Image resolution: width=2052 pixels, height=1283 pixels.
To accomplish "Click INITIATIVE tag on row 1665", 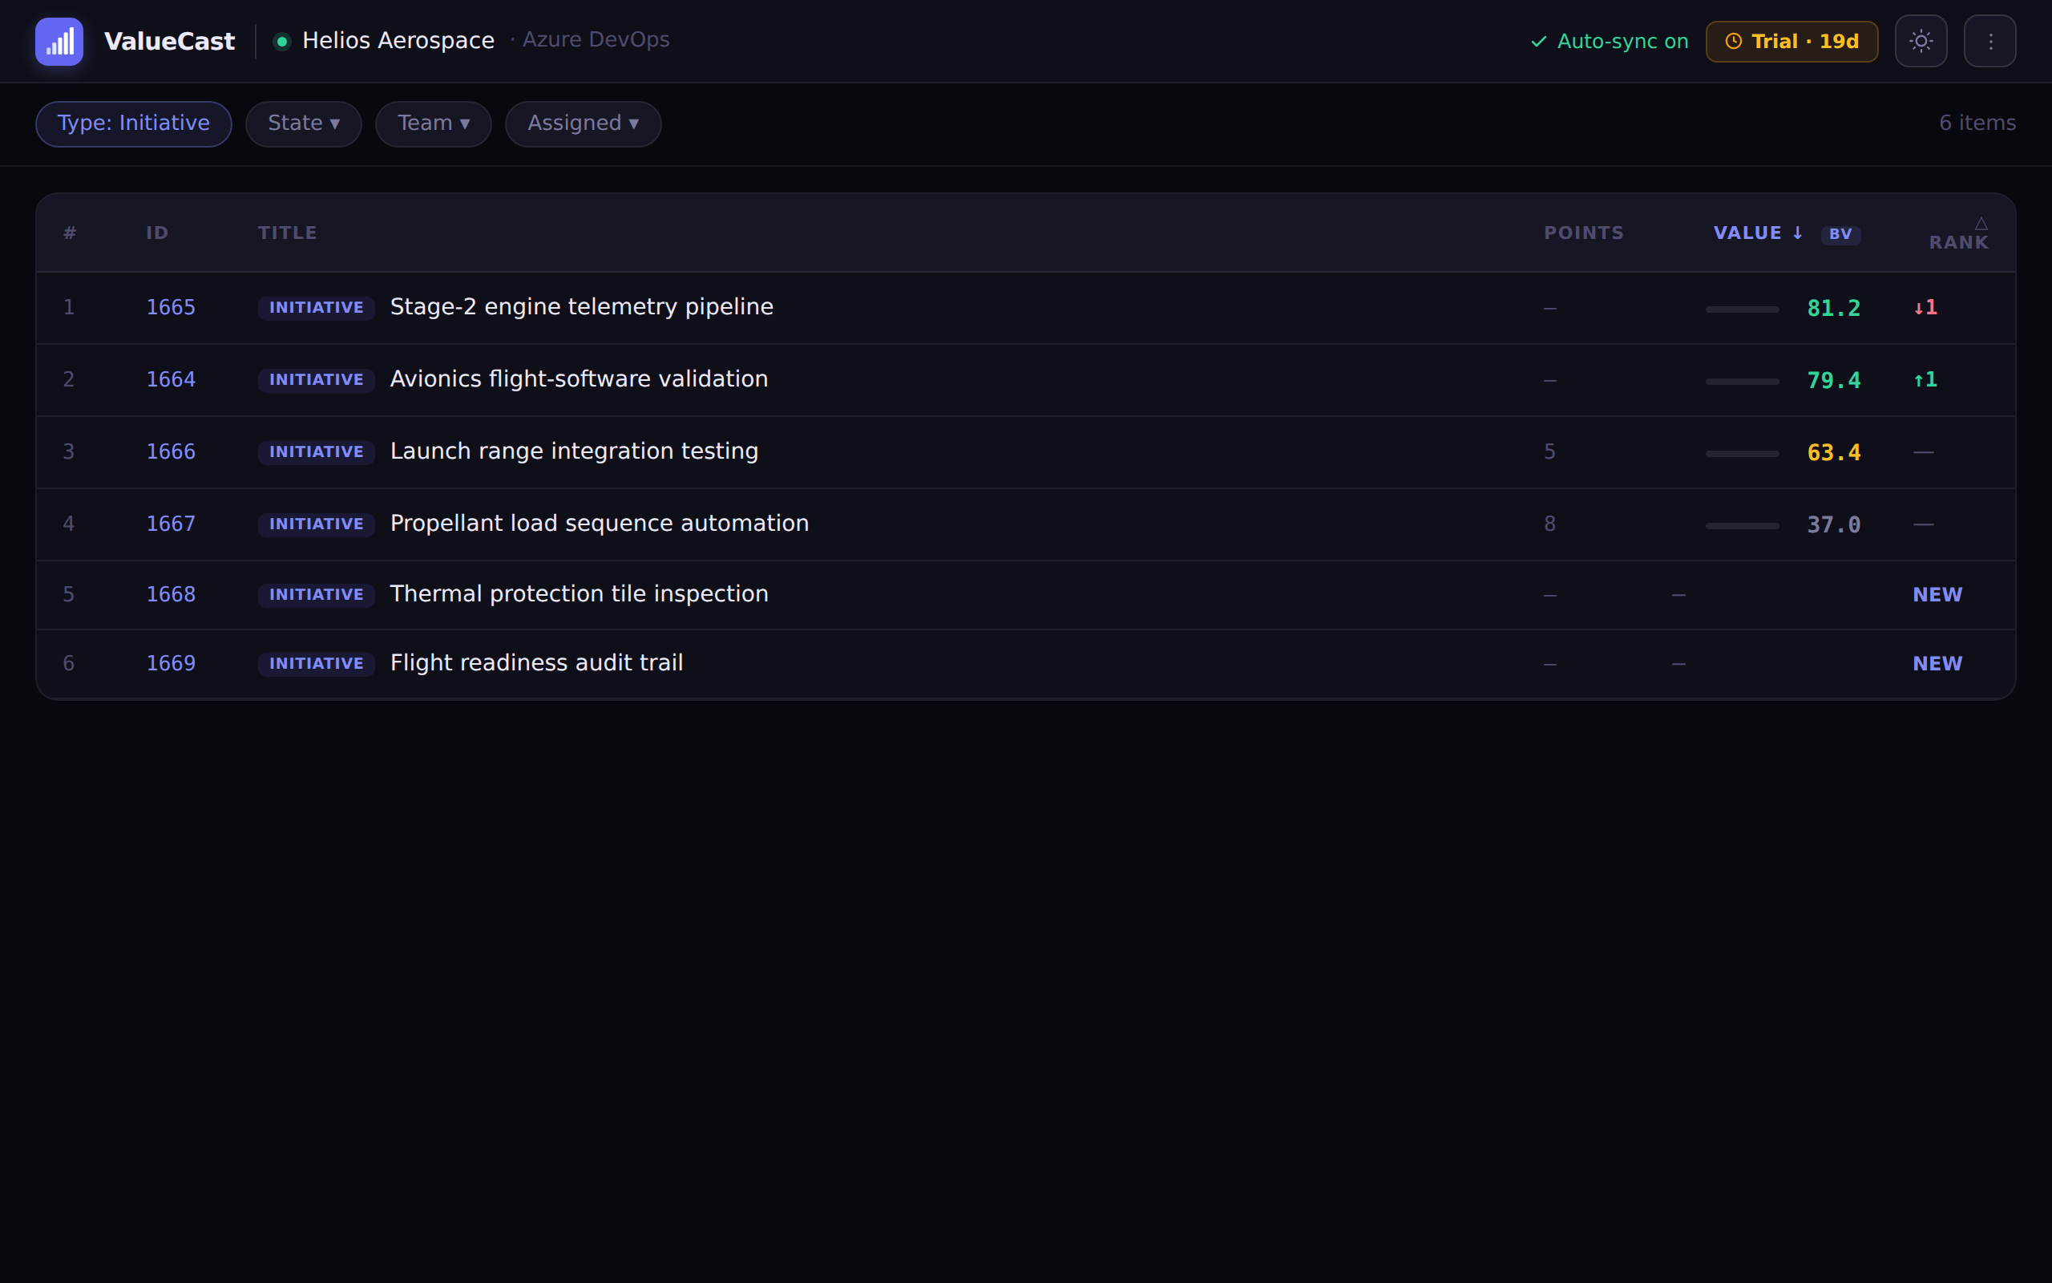I will tap(317, 308).
